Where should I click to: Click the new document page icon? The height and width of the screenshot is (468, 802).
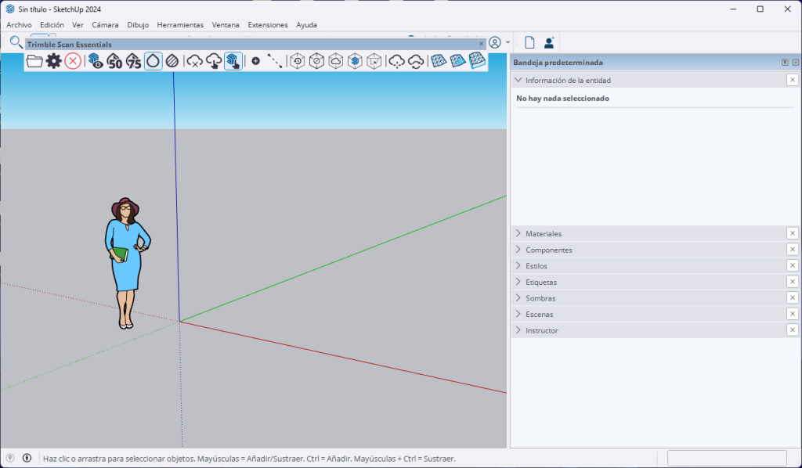click(x=529, y=42)
